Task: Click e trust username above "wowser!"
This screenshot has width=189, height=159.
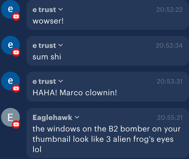Action: [x=44, y=10]
